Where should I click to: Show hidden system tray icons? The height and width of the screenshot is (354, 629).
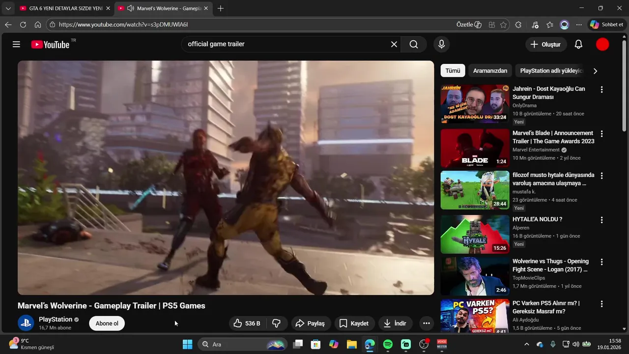[x=527, y=344]
